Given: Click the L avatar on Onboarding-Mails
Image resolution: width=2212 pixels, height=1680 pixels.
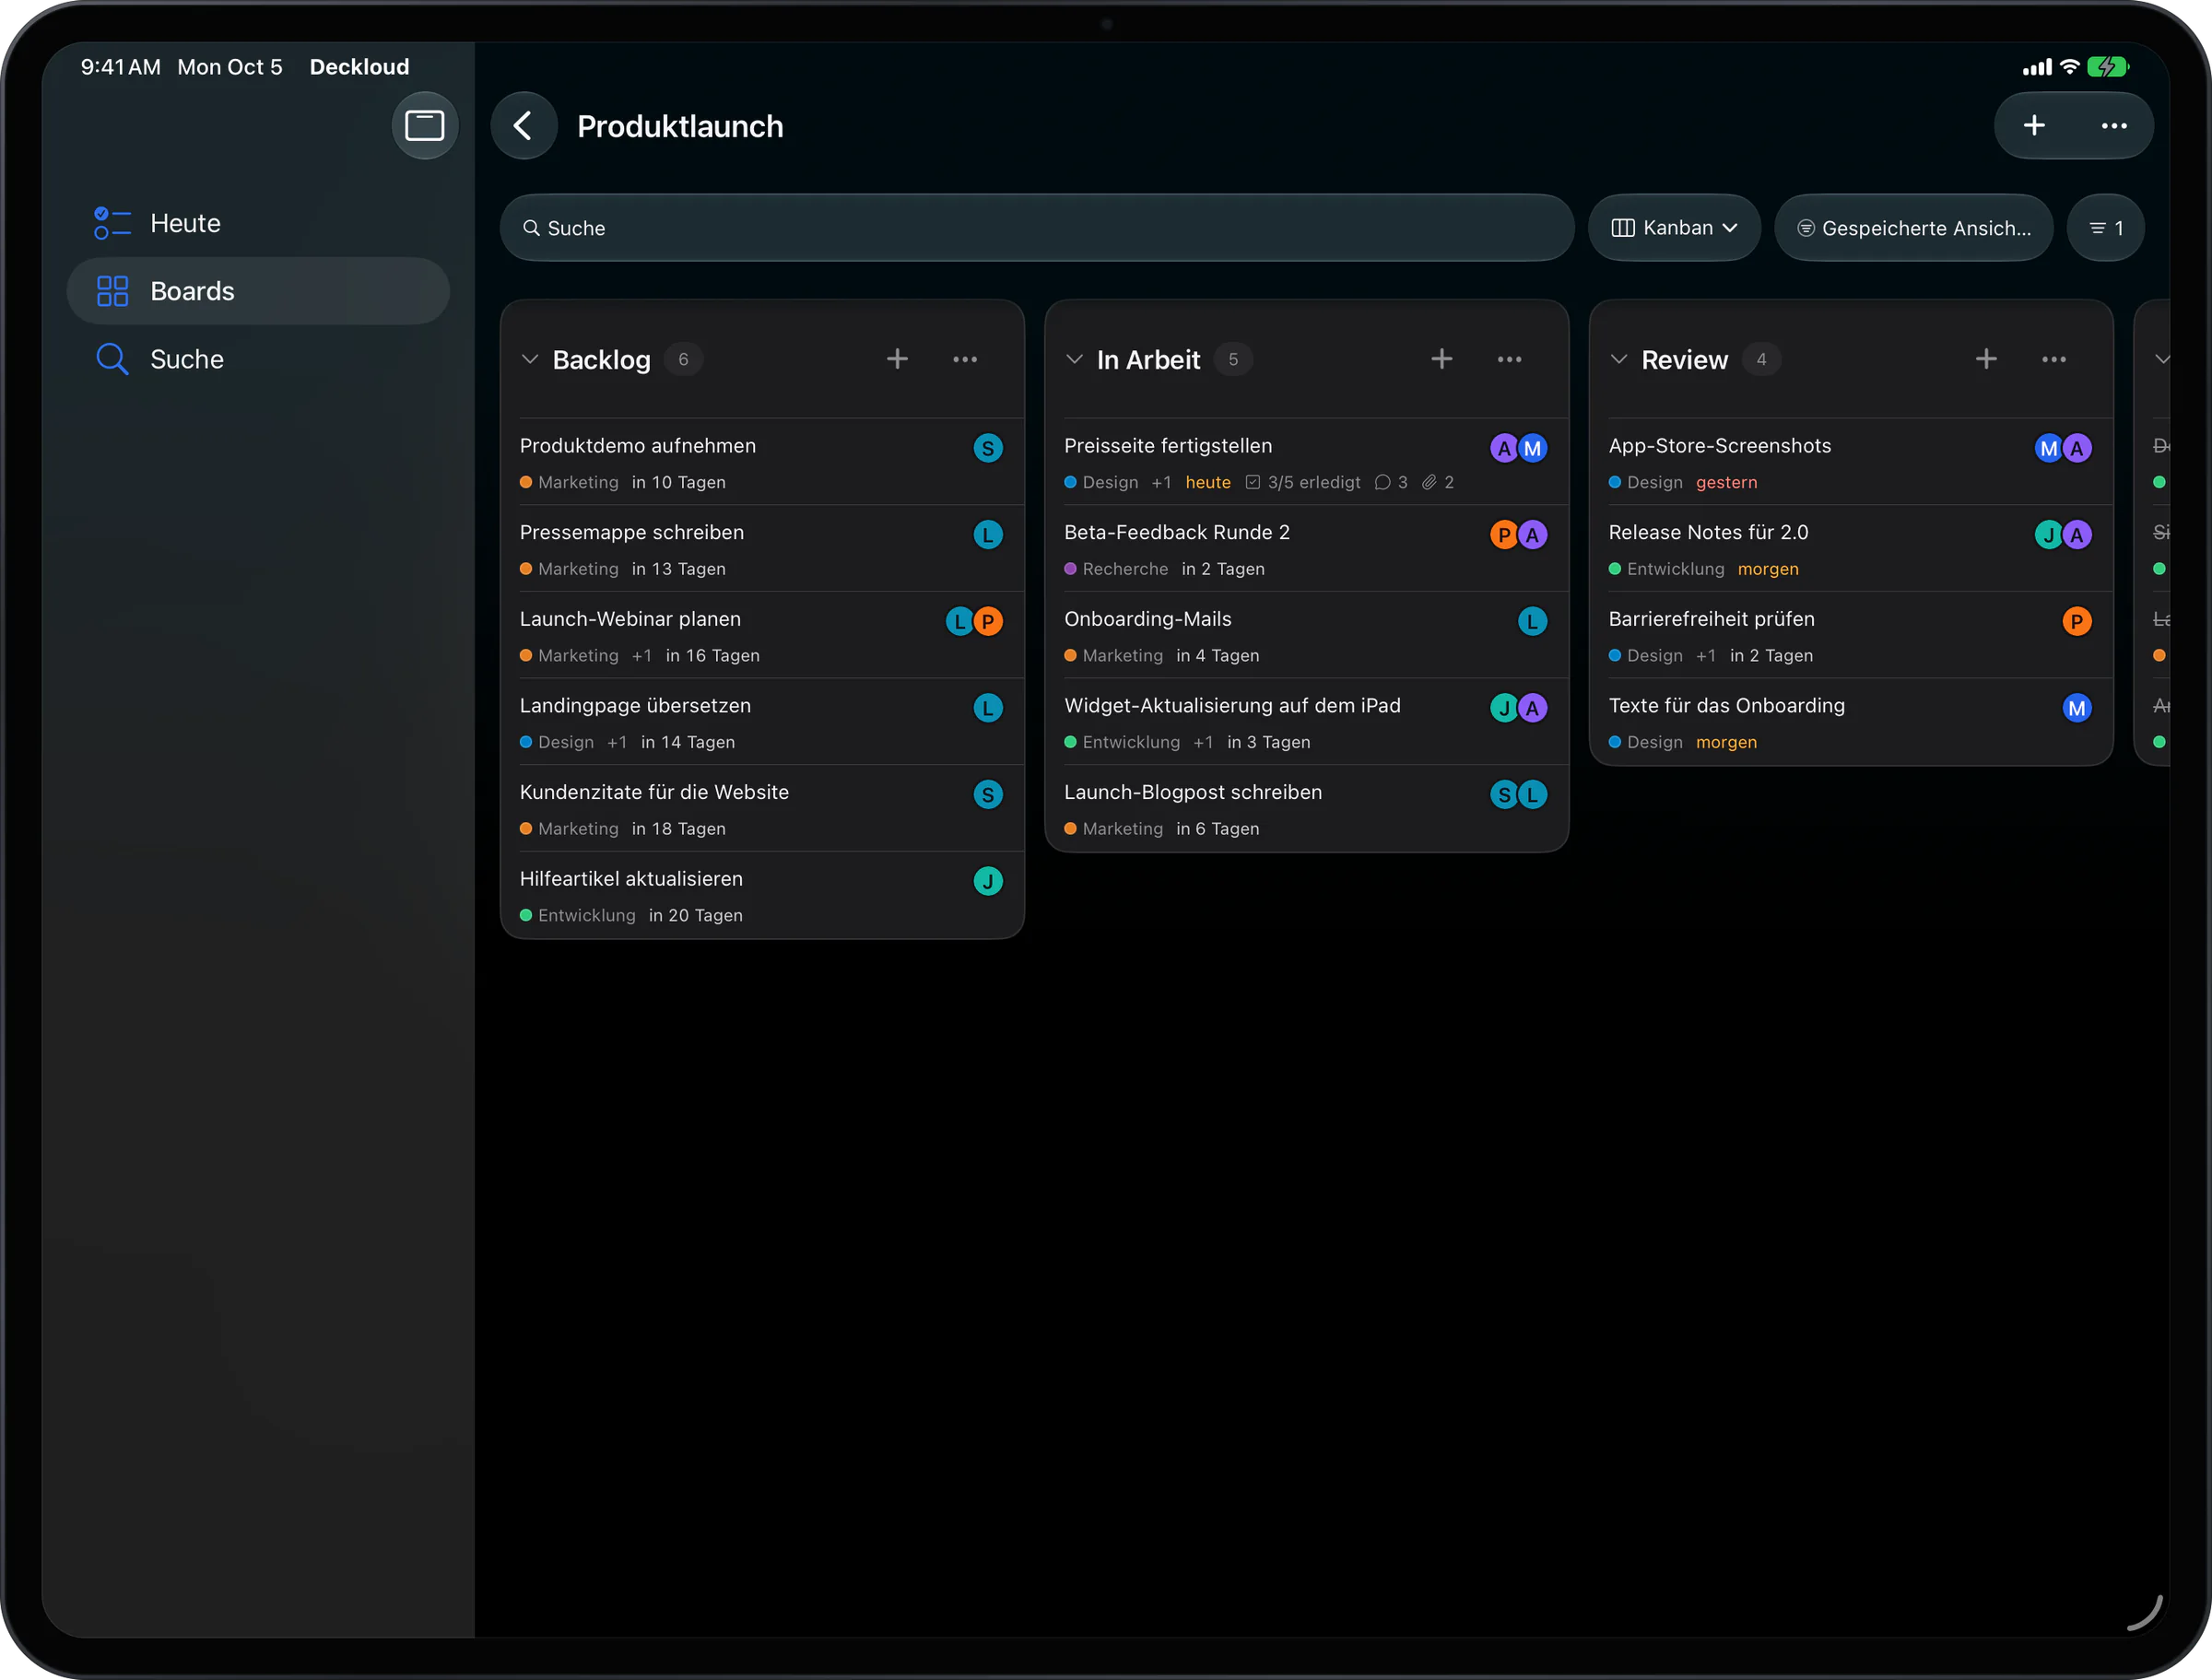Looking at the screenshot, I should click(1532, 621).
